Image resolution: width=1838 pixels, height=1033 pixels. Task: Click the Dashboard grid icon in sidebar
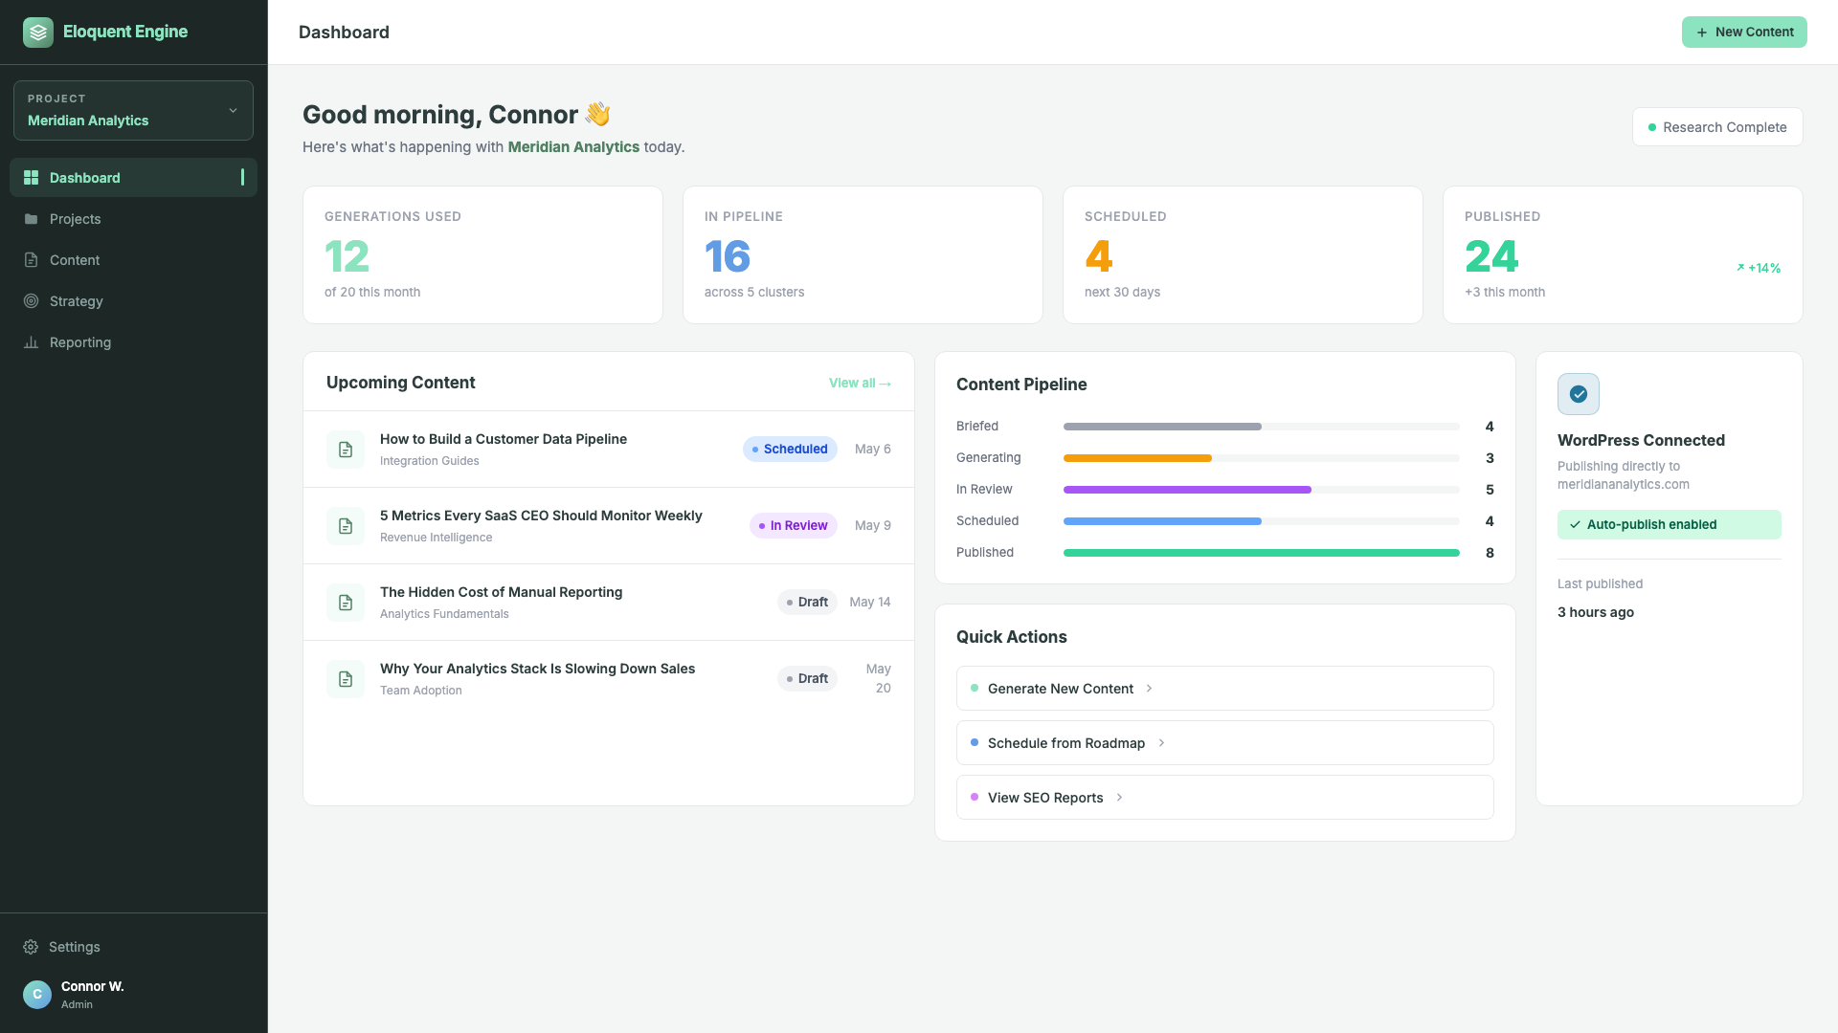point(32,178)
